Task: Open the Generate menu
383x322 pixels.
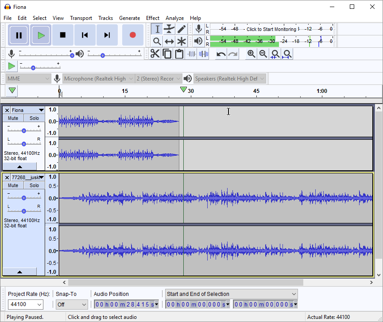Action: (129, 18)
